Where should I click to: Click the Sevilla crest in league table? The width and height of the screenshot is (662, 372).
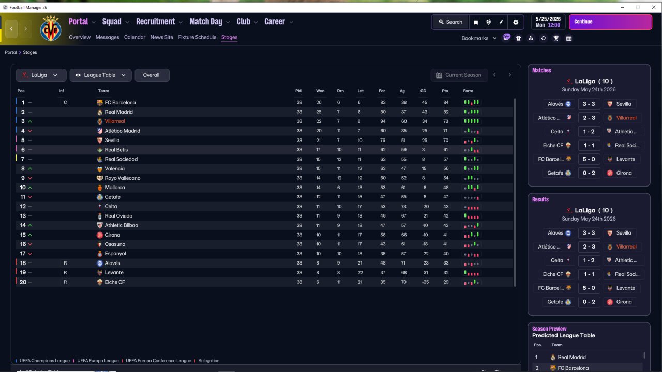click(x=100, y=140)
